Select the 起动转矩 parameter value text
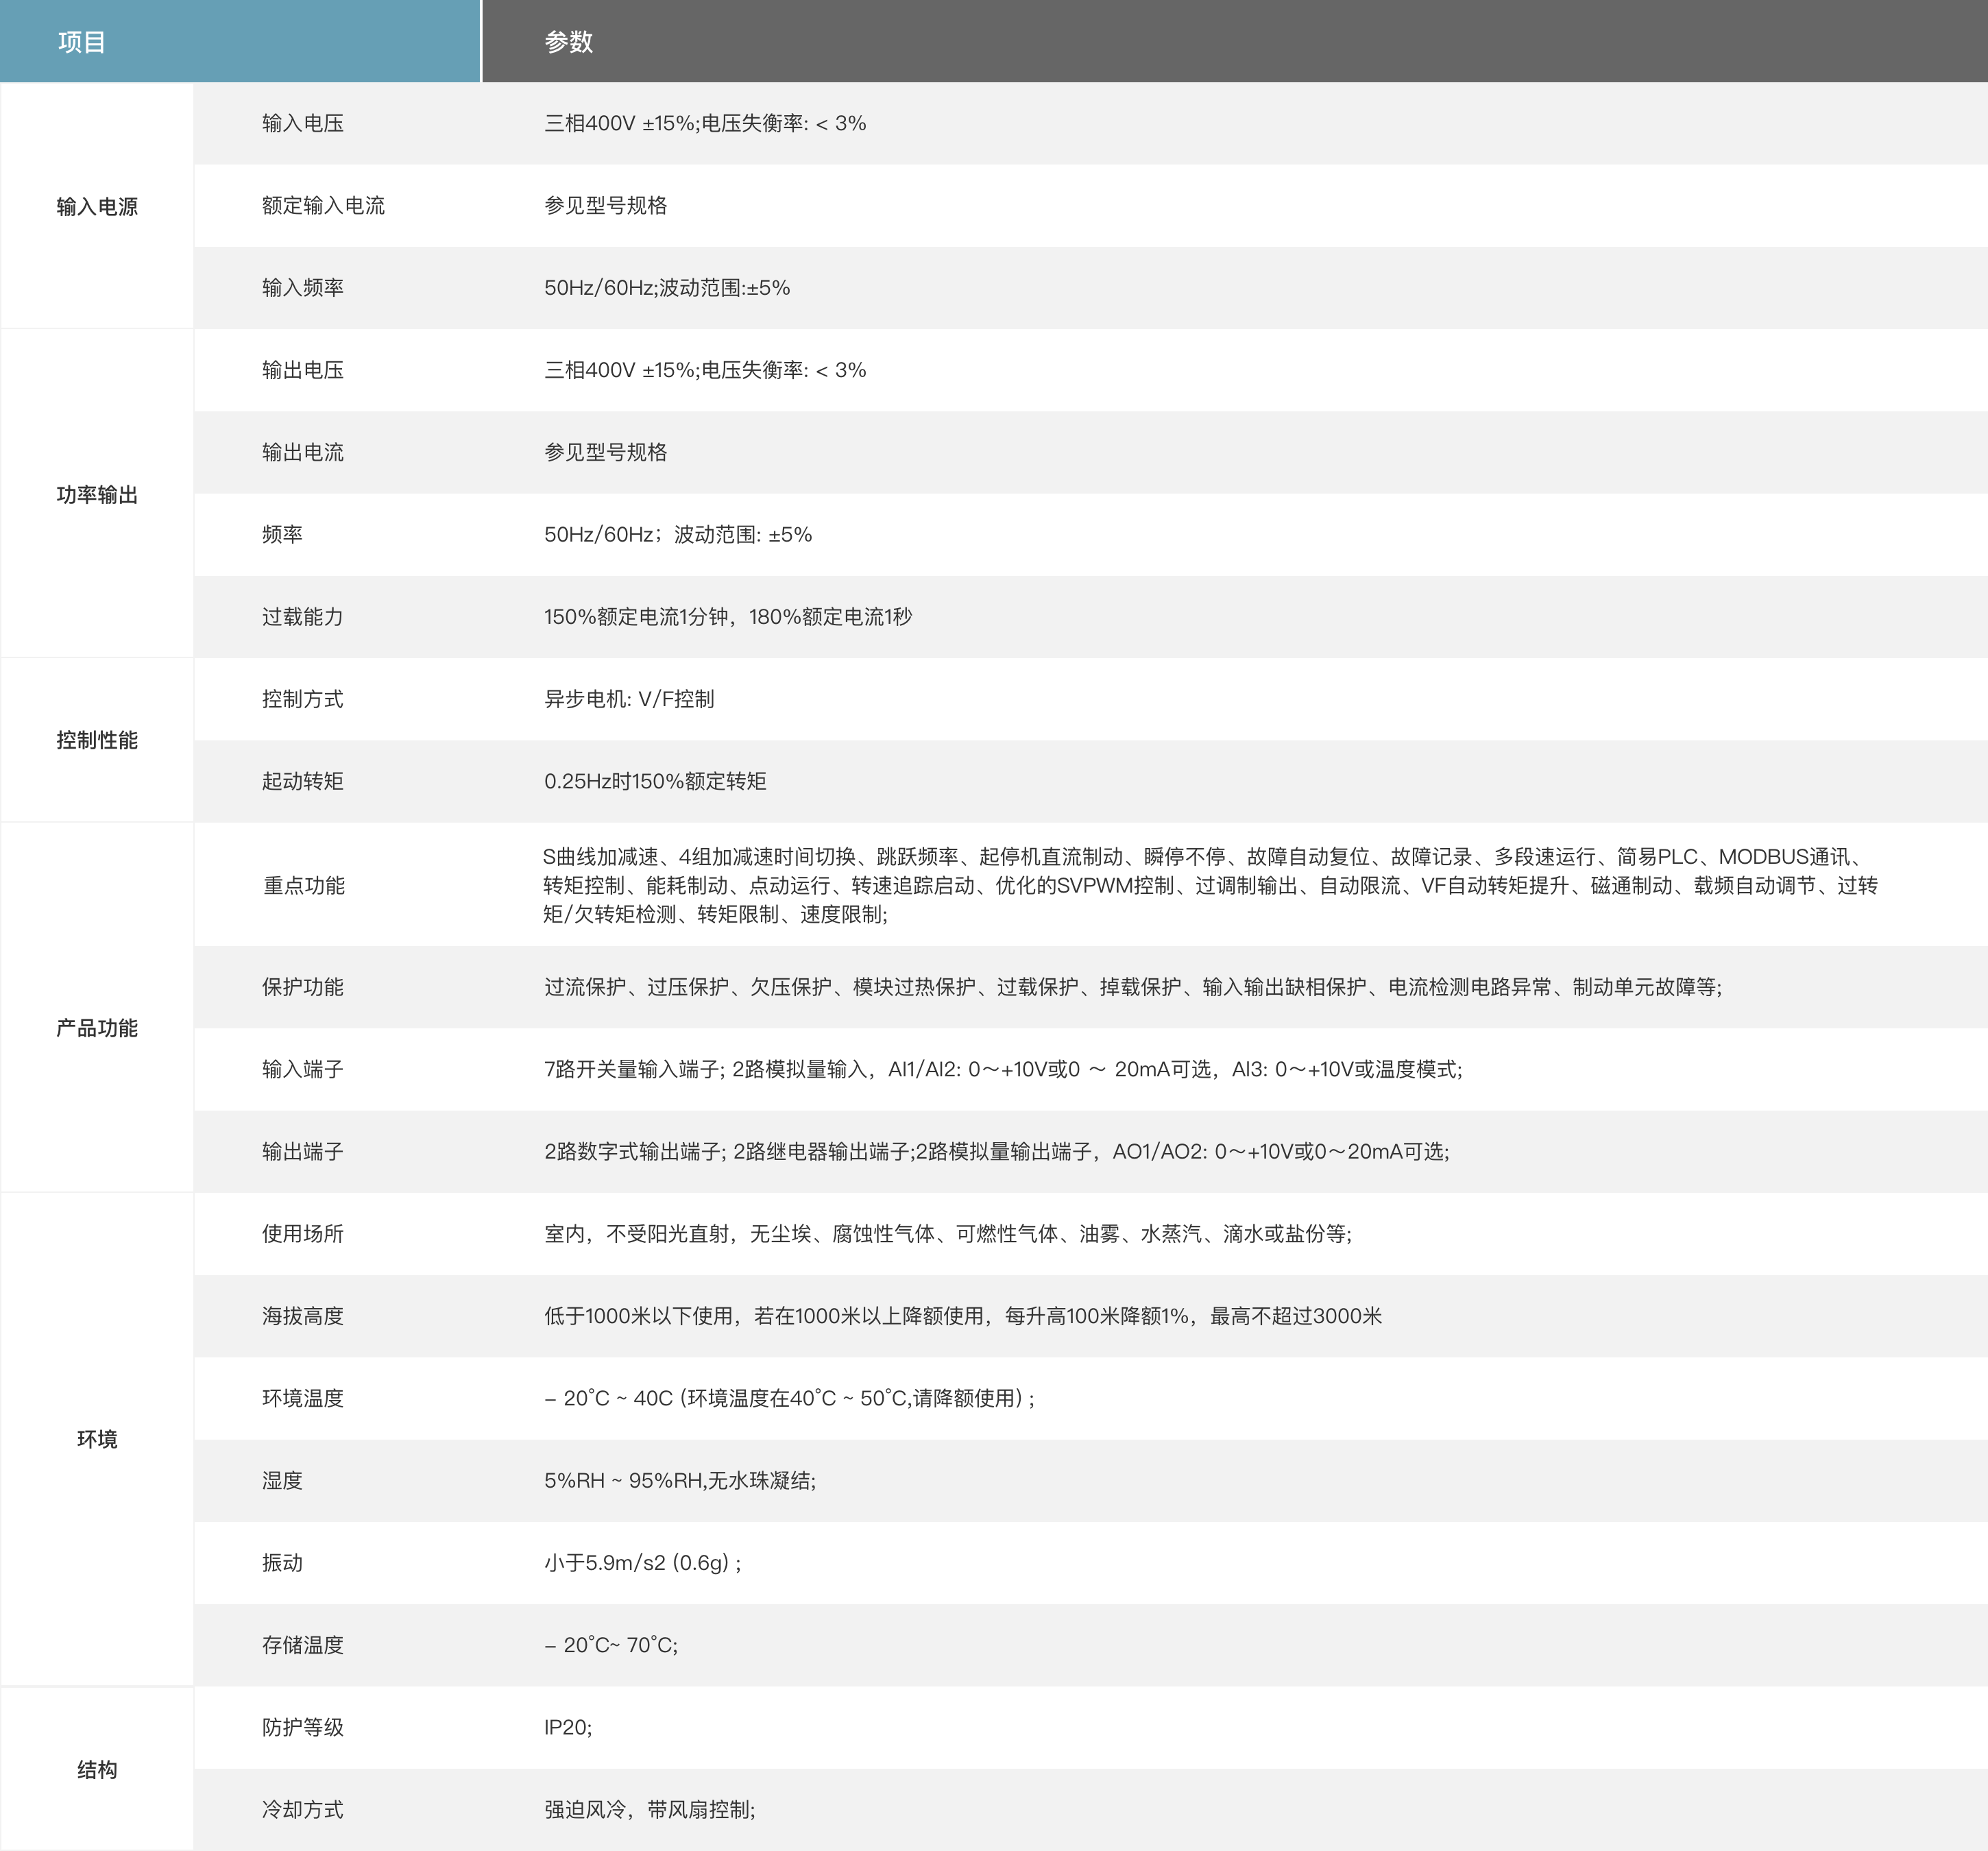Image resolution: width=1988 pixels, height=1851 pixels. [655, 781]
